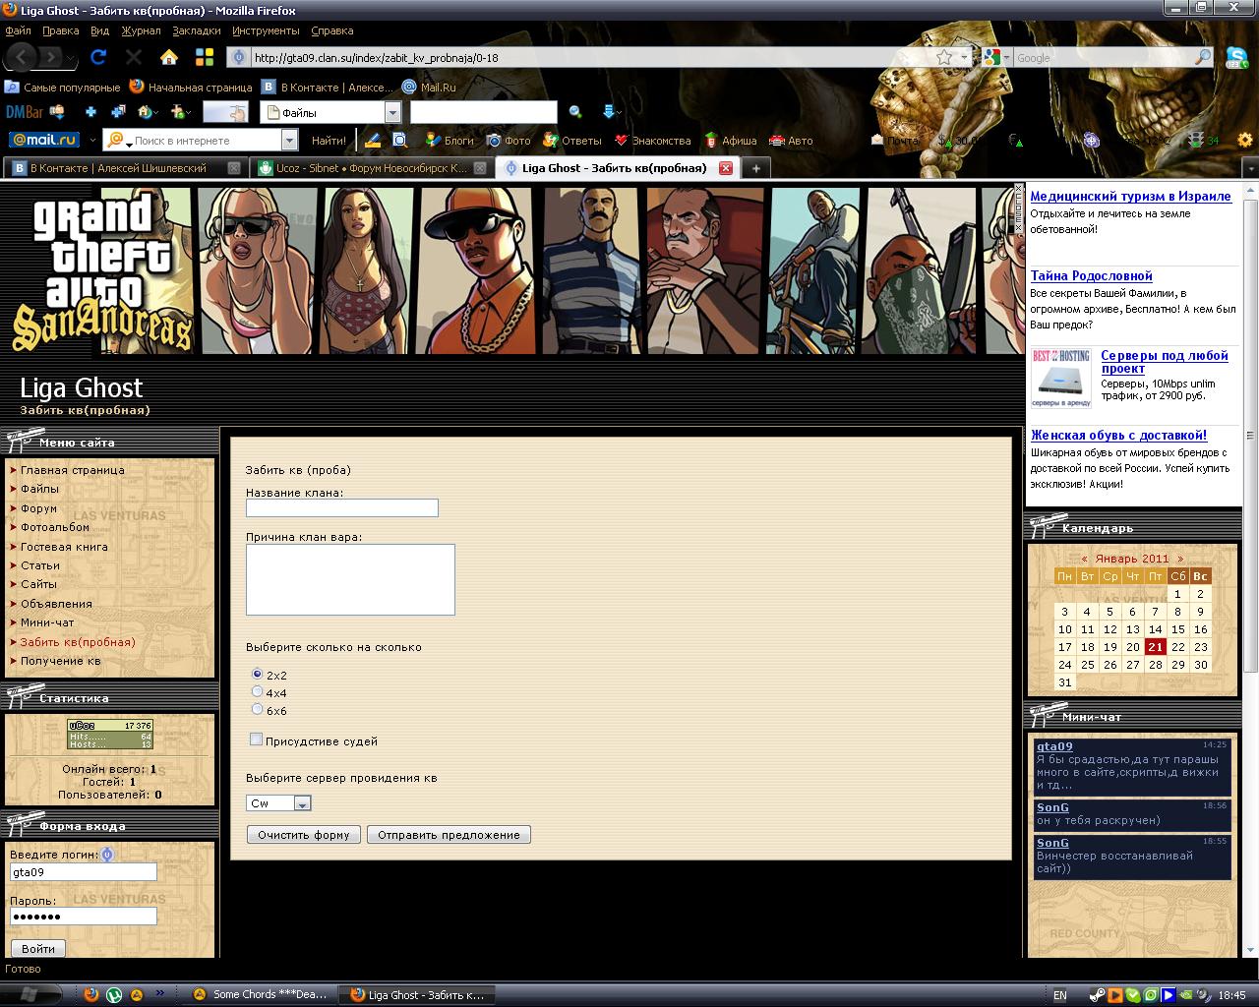Switch to Ucoz - Sibnet forum tab

(x=371, y=168)
